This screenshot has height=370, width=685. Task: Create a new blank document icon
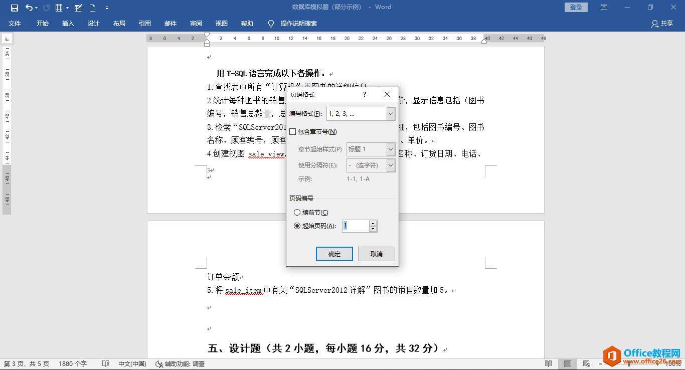click(93, 8)
